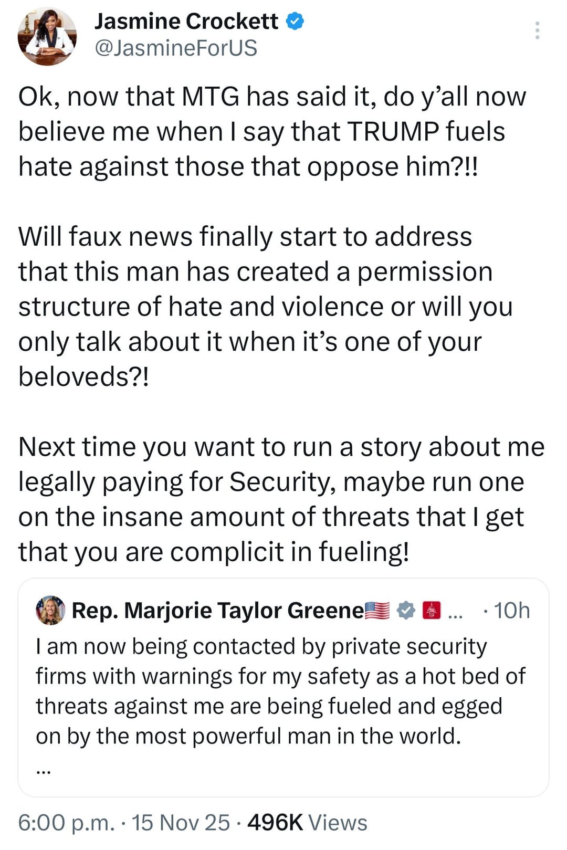The height and width of the screenshot is (850, 567).
Task: Visit the @JasmineForUS handle
Action: point(176,48)
